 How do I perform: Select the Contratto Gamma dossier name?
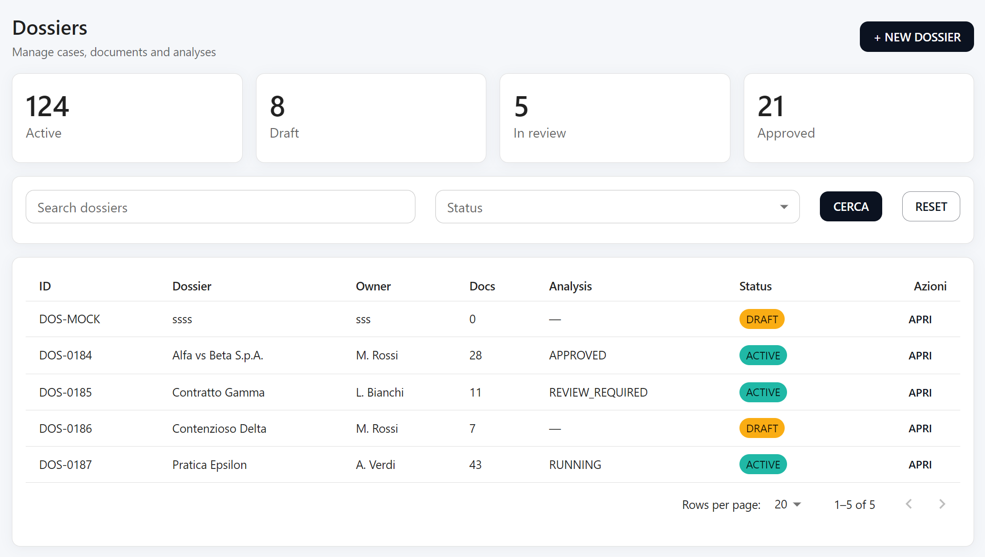218,393
